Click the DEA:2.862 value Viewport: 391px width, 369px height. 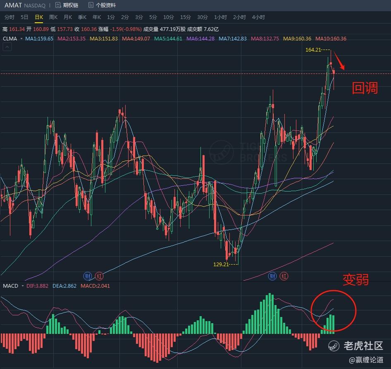coord(64,286)
